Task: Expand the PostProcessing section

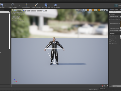Action: [x=114, y=44]
